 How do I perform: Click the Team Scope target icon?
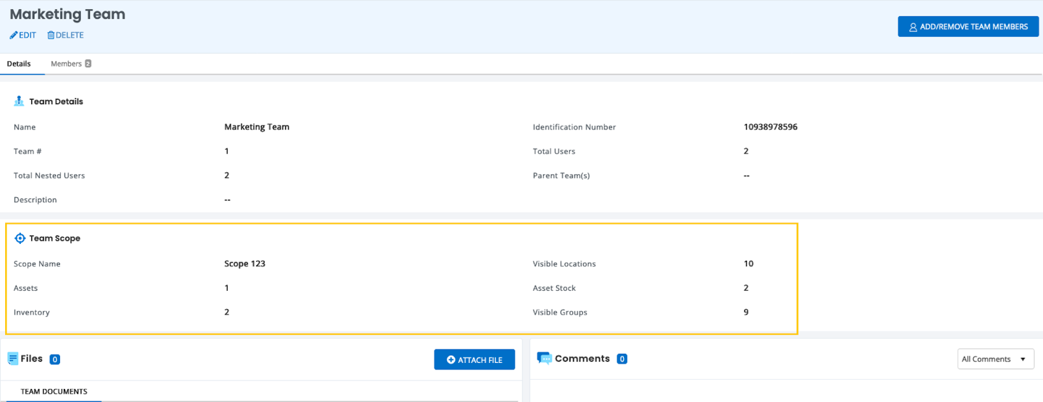point(20,238)
